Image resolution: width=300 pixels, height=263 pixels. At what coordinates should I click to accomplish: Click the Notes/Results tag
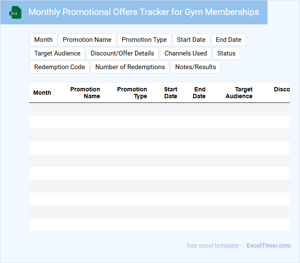195,67
